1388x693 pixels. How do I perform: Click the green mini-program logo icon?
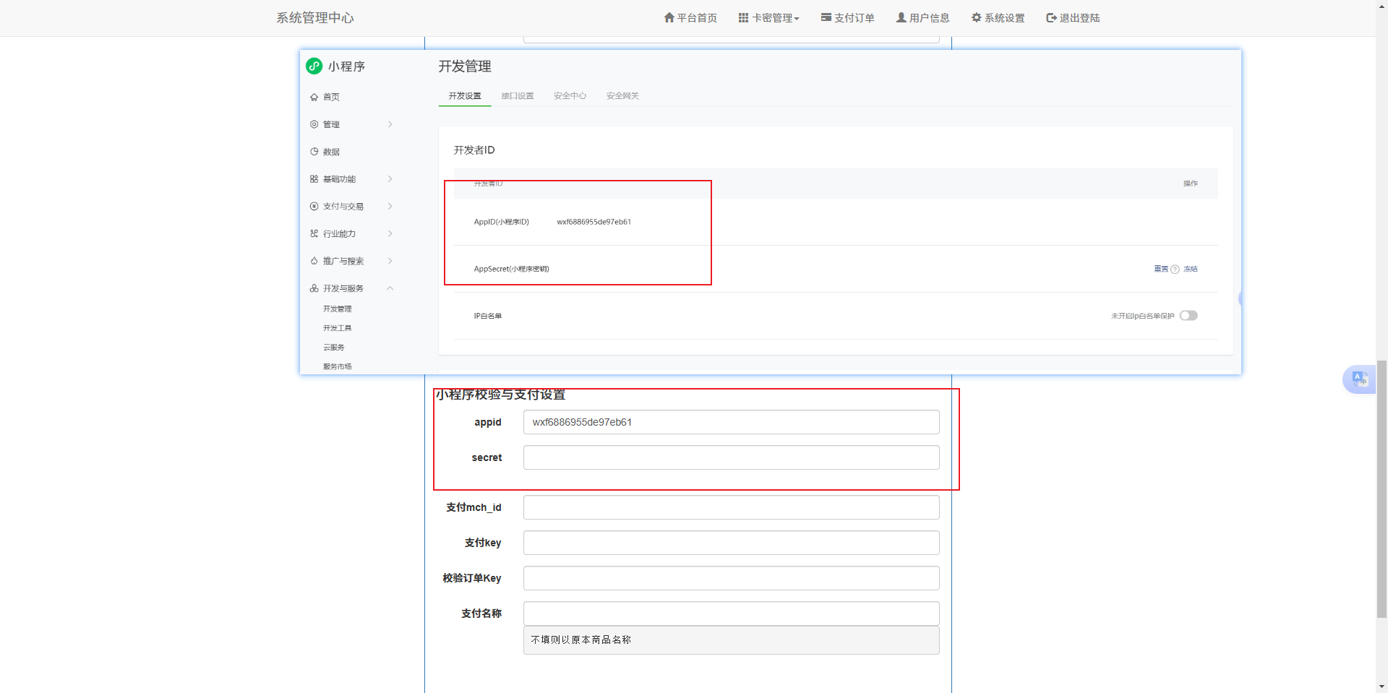click(314, 66)
